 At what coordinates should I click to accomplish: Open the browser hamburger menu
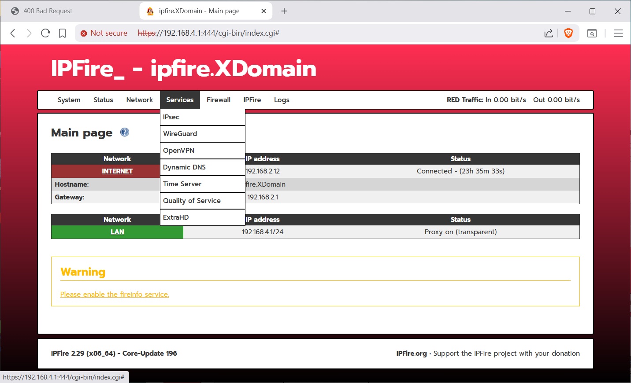(x=618, y=33)
